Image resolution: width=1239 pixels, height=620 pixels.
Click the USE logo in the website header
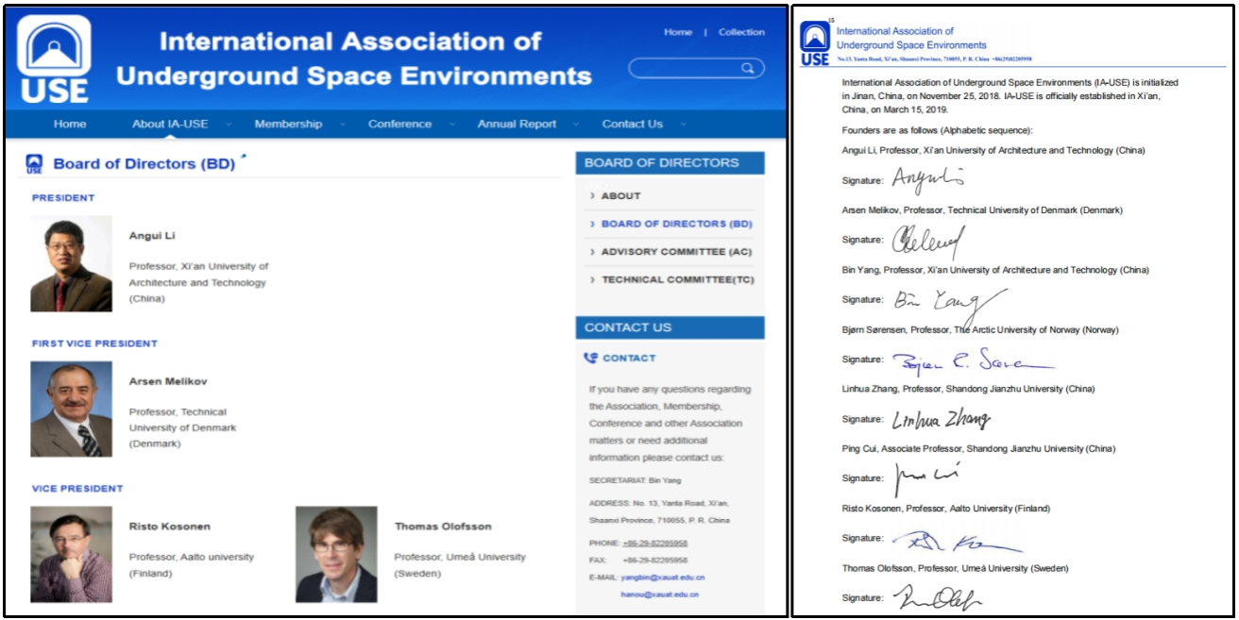click(54, 59)
